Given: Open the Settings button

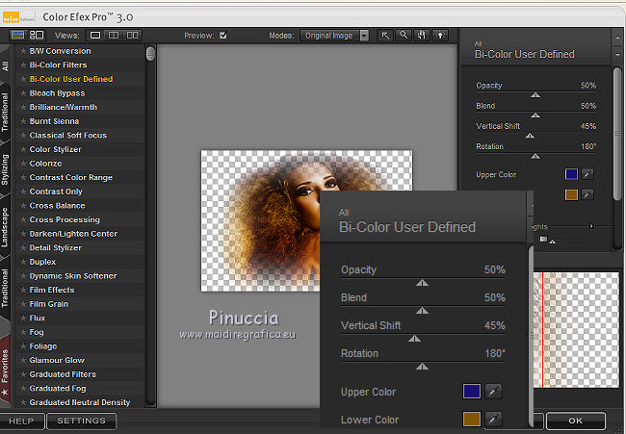Looking at the screenshot, I should 81,421.
